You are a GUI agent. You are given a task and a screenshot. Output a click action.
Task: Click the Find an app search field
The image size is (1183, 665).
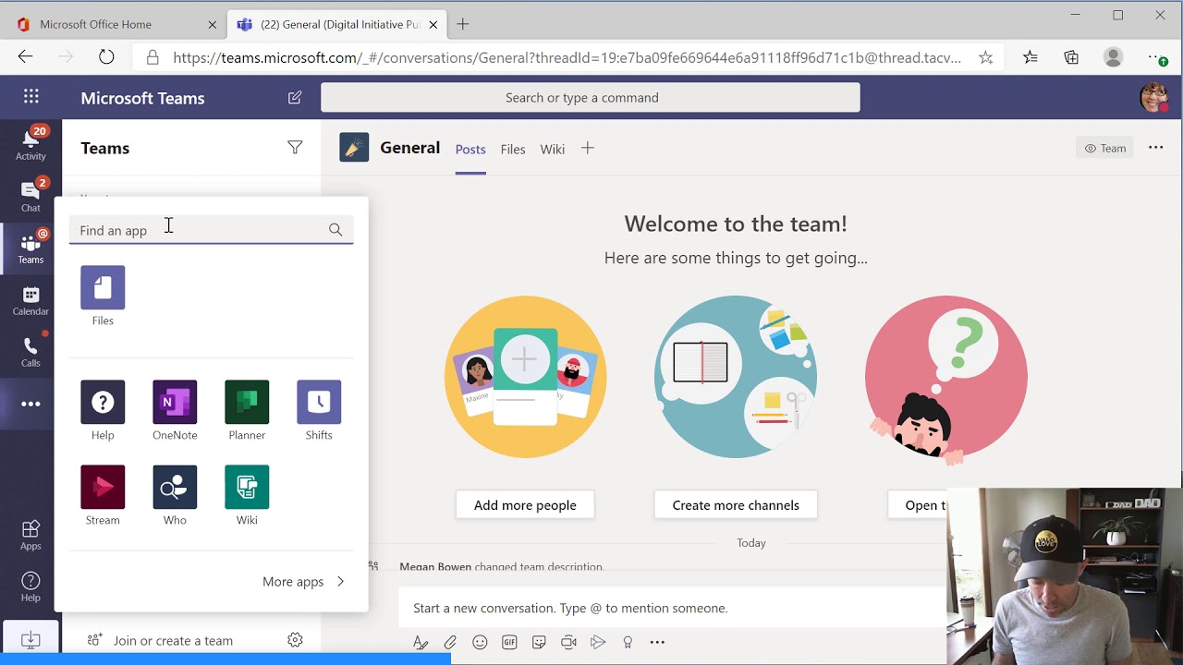coord(211,230)
